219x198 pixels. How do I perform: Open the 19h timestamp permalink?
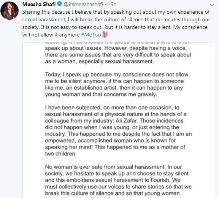click(x=112, y=4)
